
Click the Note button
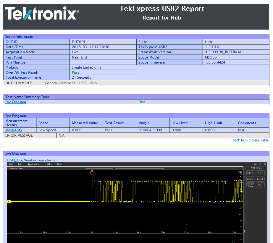260,173
